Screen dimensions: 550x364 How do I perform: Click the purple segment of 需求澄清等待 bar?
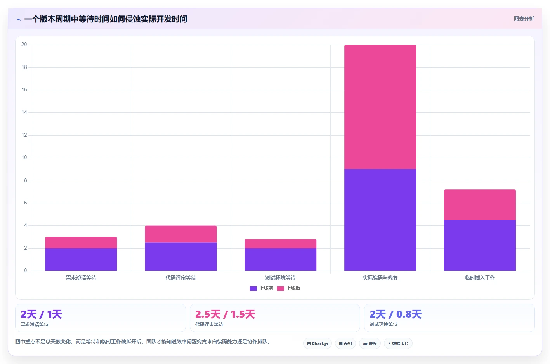(x=81, y=259)
